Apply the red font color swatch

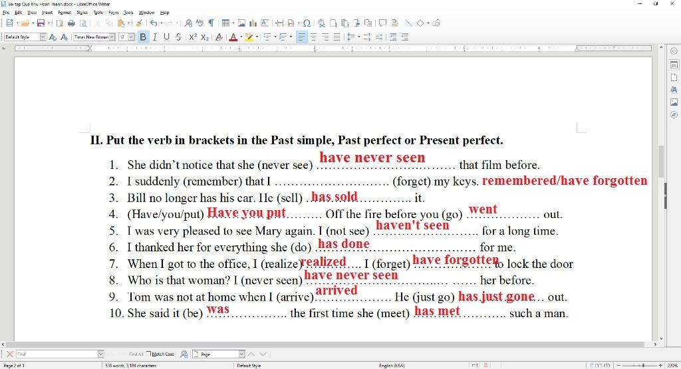pos(233,37)
